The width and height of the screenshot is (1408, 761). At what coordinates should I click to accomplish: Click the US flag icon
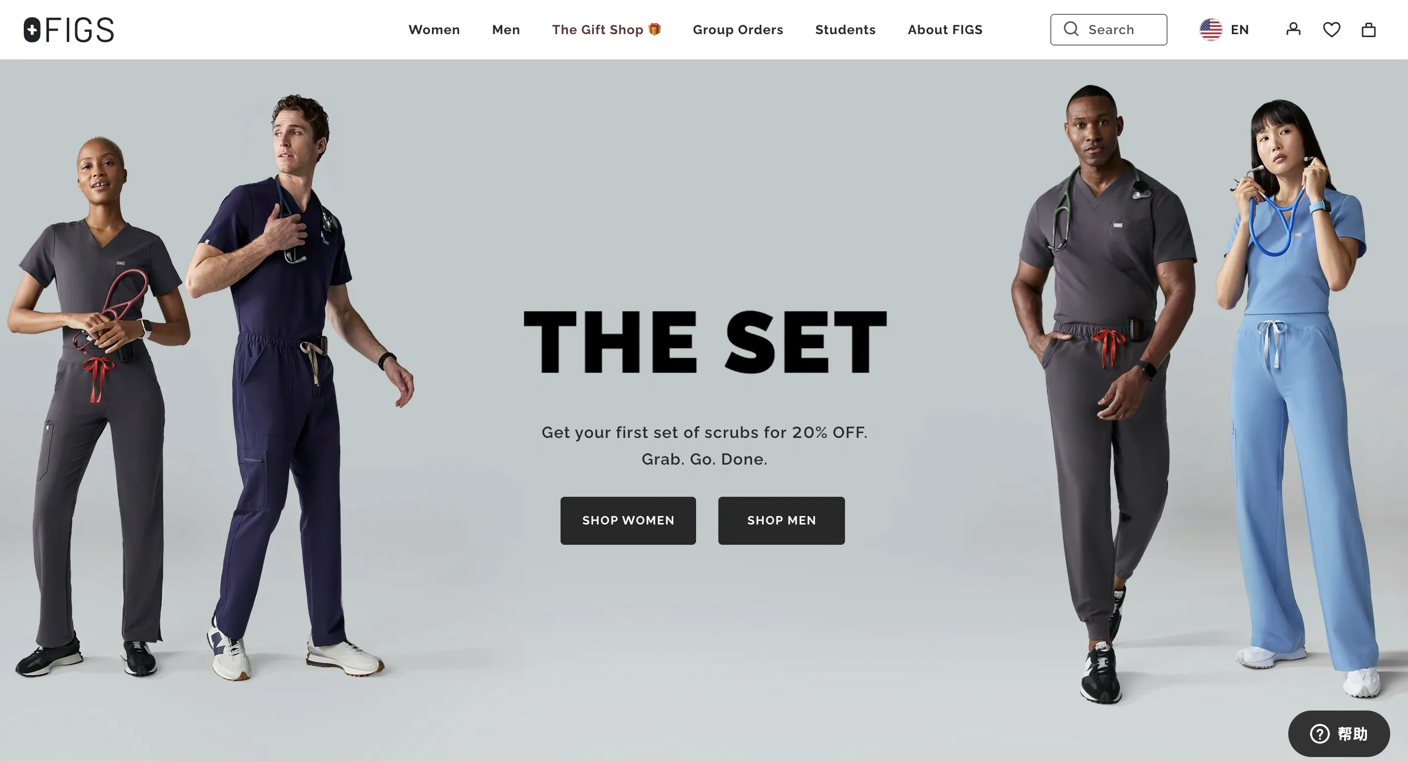(1211, 30)
